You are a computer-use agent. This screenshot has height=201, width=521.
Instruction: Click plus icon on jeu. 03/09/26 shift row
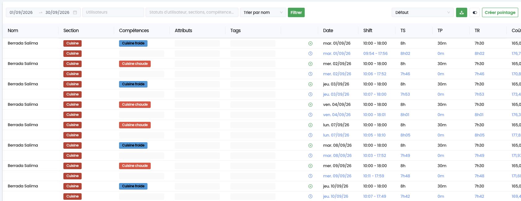310,84
